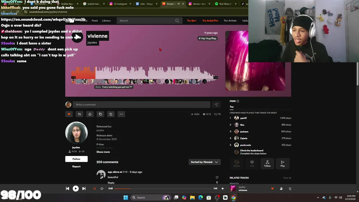Screen dimensions: 359x202
Task: Toggle shuffle in the bottom player
Action: (94, 189)
